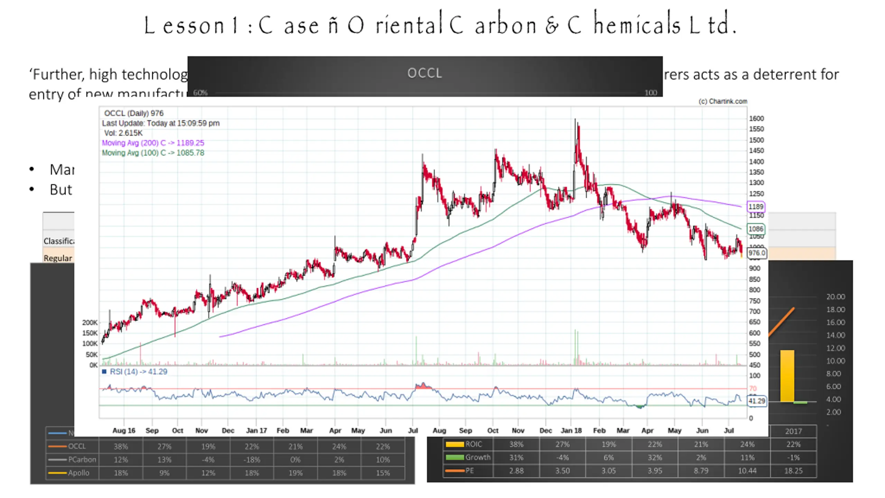The width and height of the screenshot is (885, 498).
Task: Click the 'Jan 17' x-axis label
Action: click(x=256, y=430)
